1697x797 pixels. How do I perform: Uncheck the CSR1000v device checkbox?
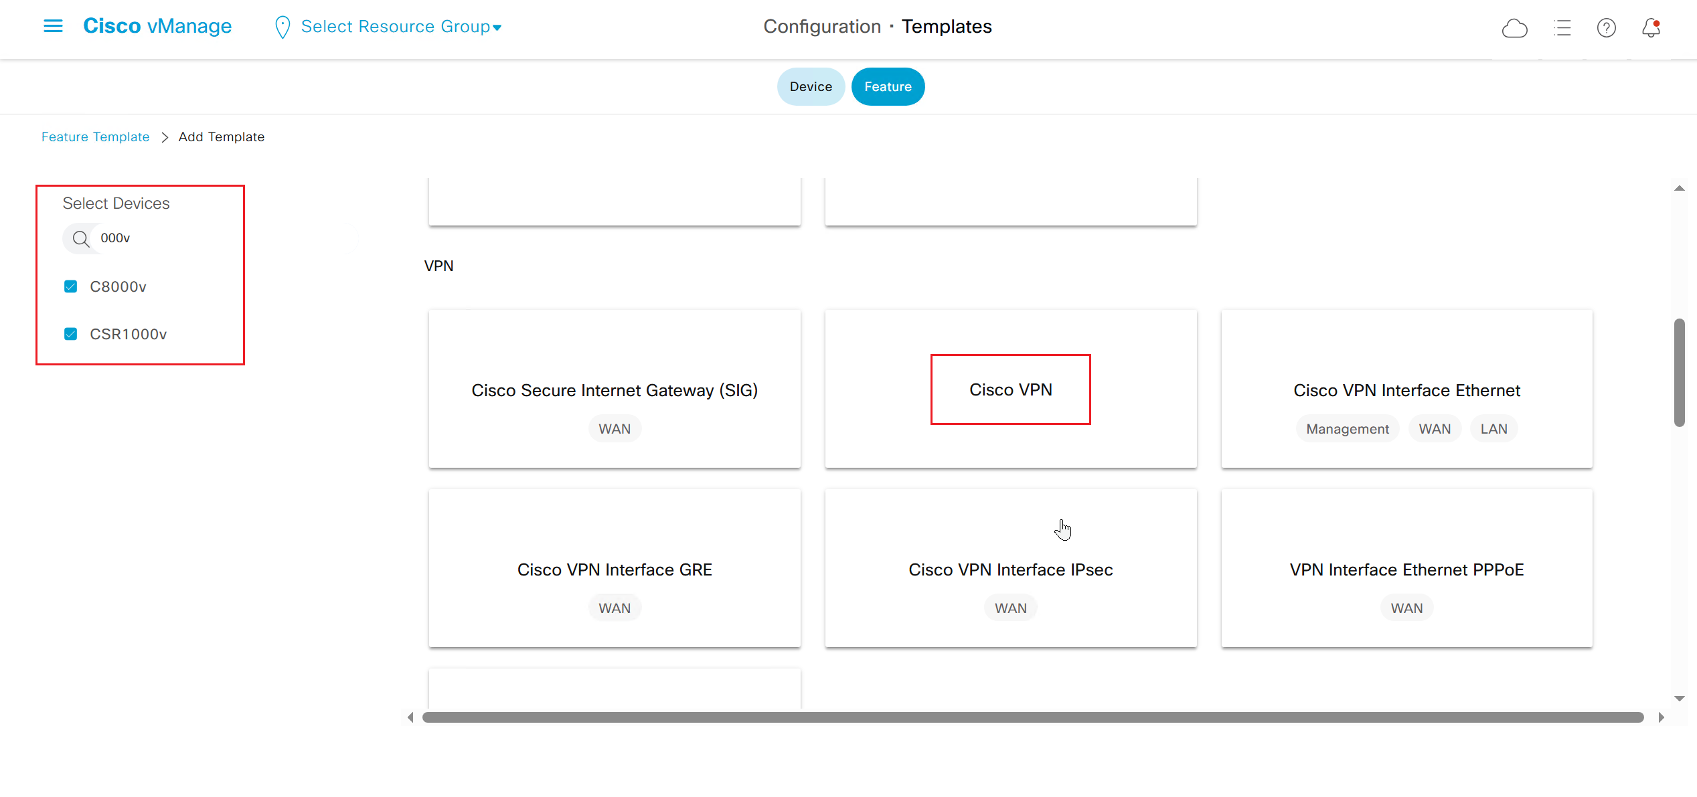pos(70,334)
